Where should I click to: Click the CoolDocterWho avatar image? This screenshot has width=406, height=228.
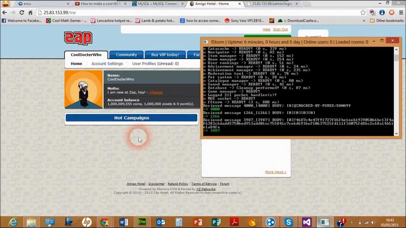(x=83, y=90)
